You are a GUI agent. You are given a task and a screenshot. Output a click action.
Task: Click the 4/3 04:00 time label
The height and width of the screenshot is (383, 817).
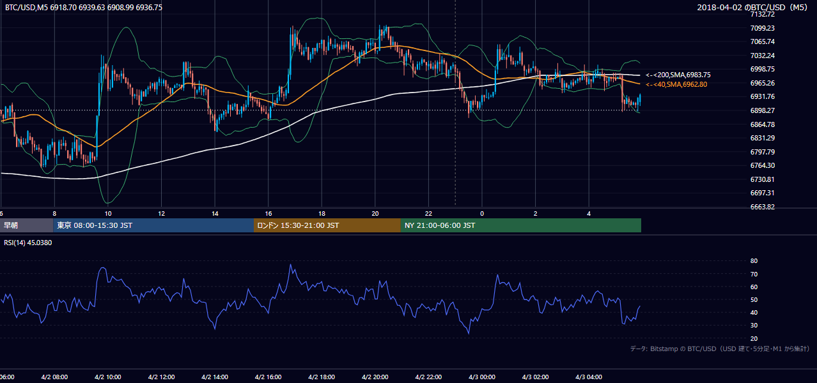pos(589,377)
